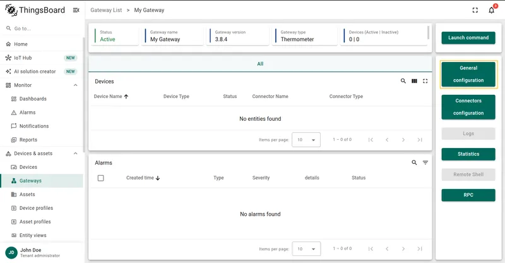Sort alarms by Severity column
505x263 pixels.
261,178
